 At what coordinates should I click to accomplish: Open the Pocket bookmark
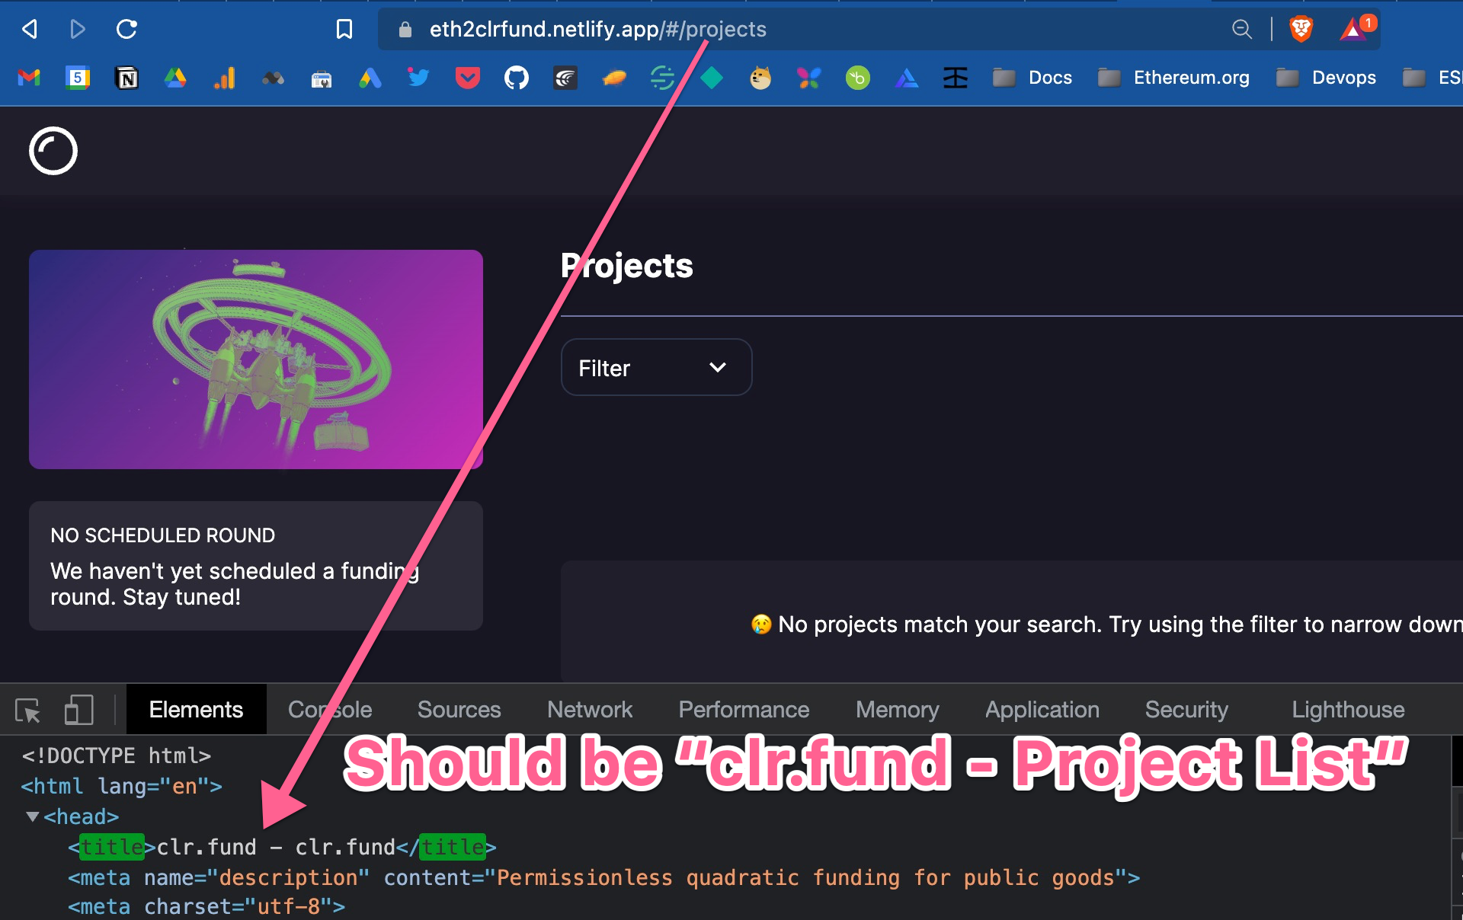point(467,77)
